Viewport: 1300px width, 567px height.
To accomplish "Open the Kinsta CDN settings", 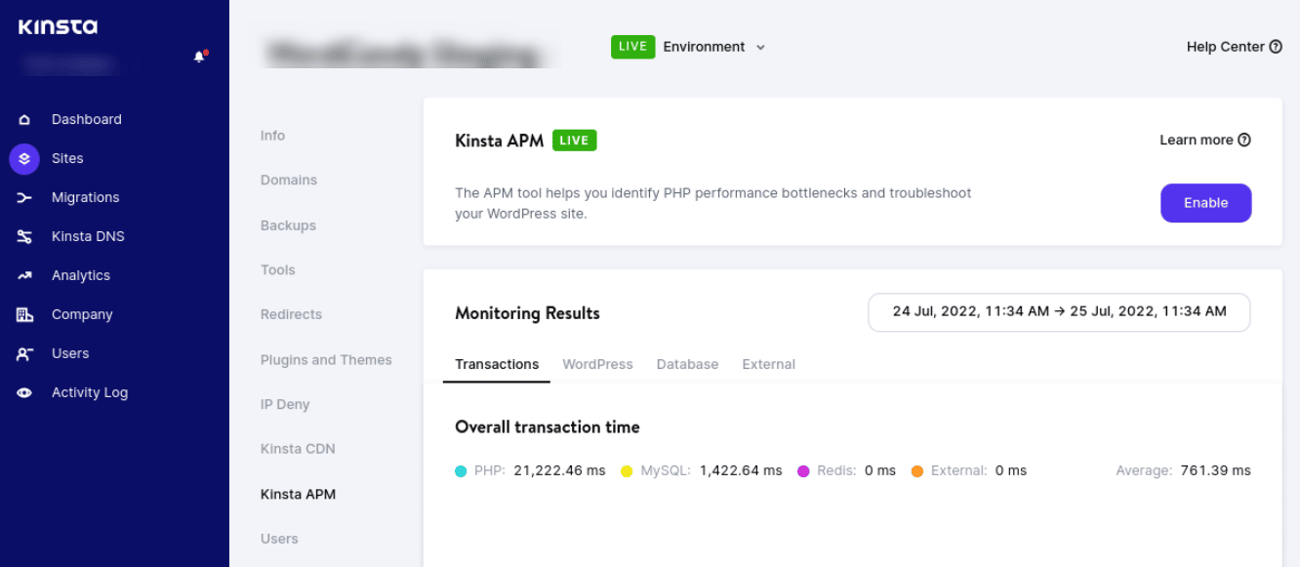I will pyautogui.click(x=298, y=449).
